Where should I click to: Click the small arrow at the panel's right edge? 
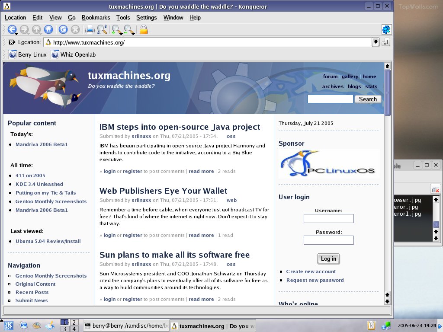[x=440, y=326]
